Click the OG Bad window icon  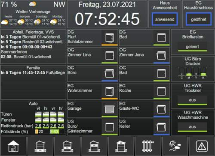click(x=161, y=73)
